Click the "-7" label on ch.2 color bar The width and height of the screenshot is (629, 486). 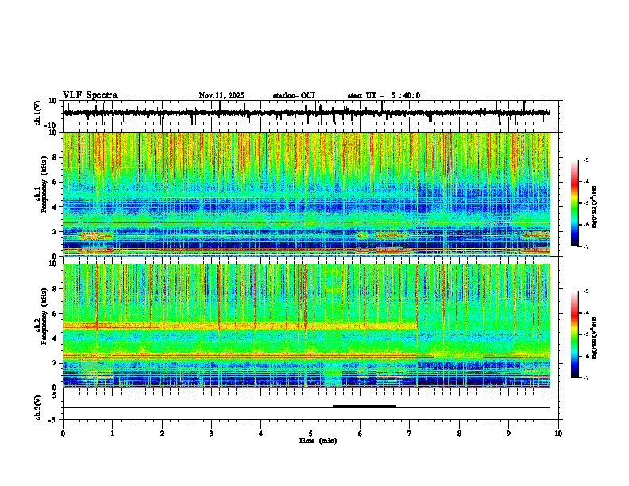[585, 377]
